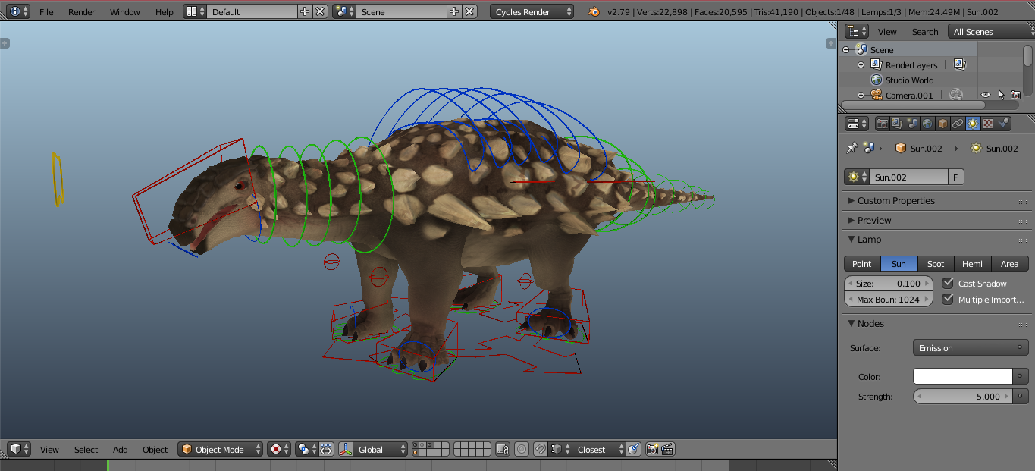
Task: Click the OpenGL render animation icon
Action: point(667,450)
